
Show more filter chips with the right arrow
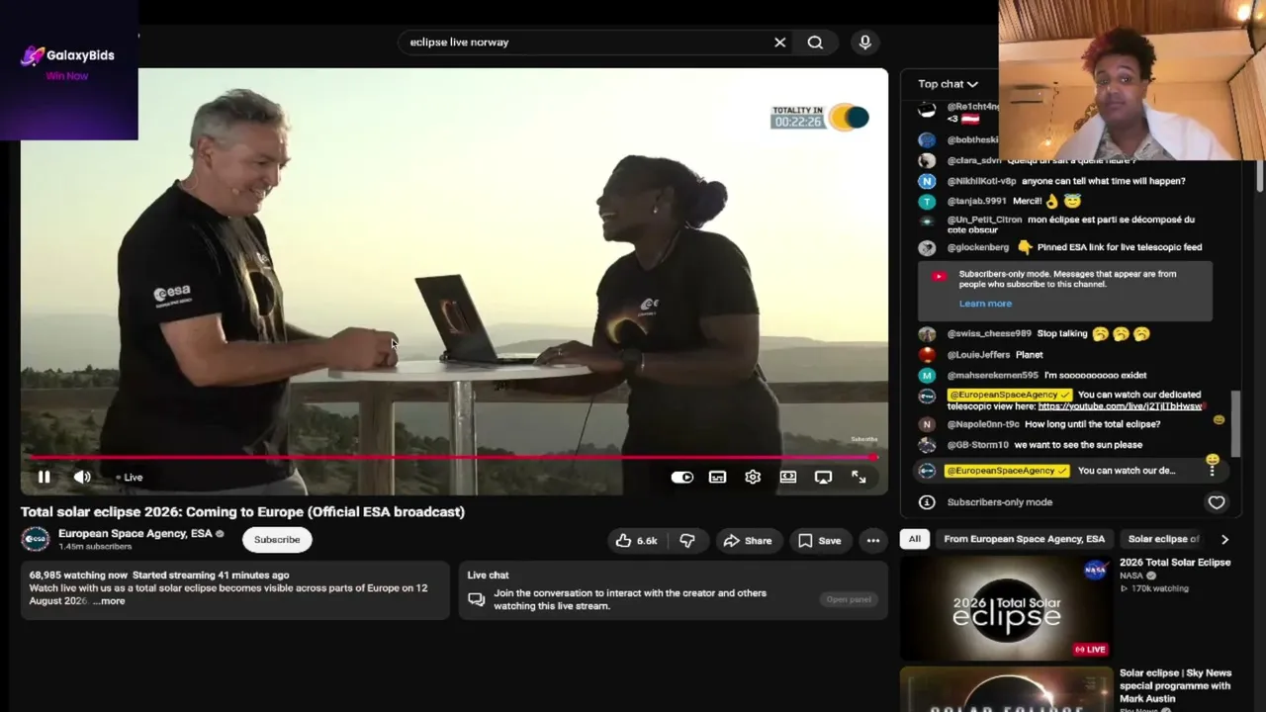(1224, 539)
